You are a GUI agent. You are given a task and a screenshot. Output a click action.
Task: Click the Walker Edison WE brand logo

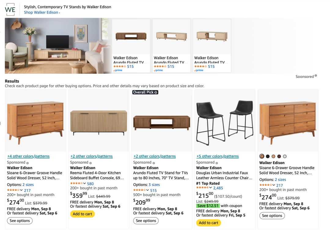pos(10,9)
